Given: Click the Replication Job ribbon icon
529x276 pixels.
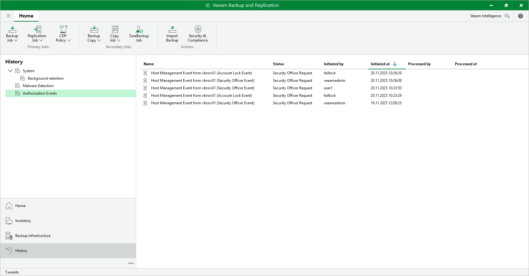Looking at the screenshot, I should click(37, 29).
